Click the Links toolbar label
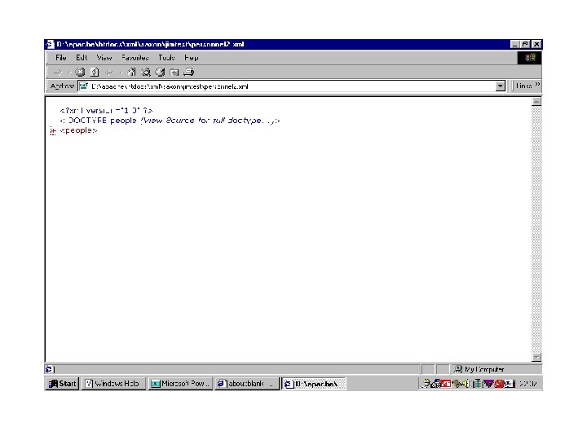587x440 pixels. [x=523, y=86]
